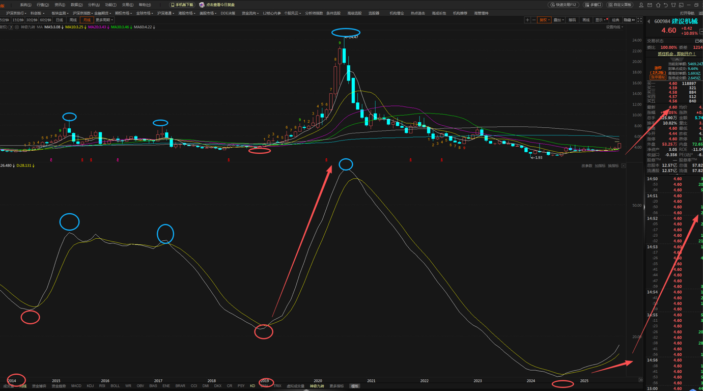Select the TRIX indicator tab

[x=277, y=386]
